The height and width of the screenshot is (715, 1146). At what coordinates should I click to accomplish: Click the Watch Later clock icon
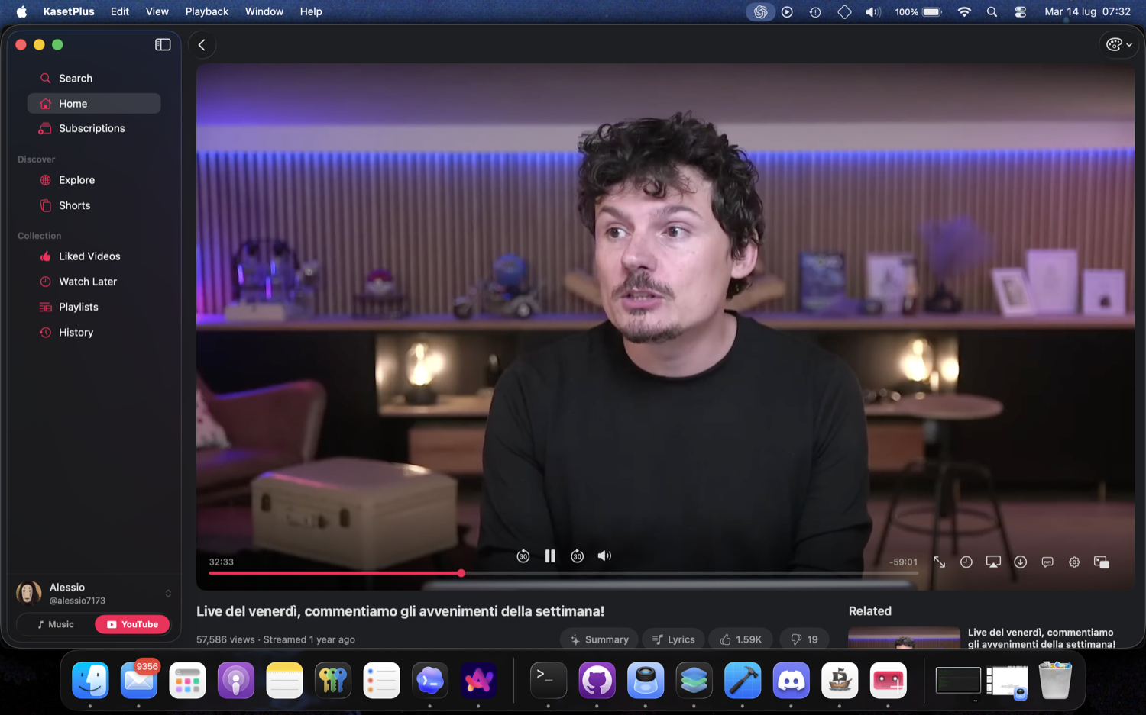pyautogui.click(x=45, y=282)
